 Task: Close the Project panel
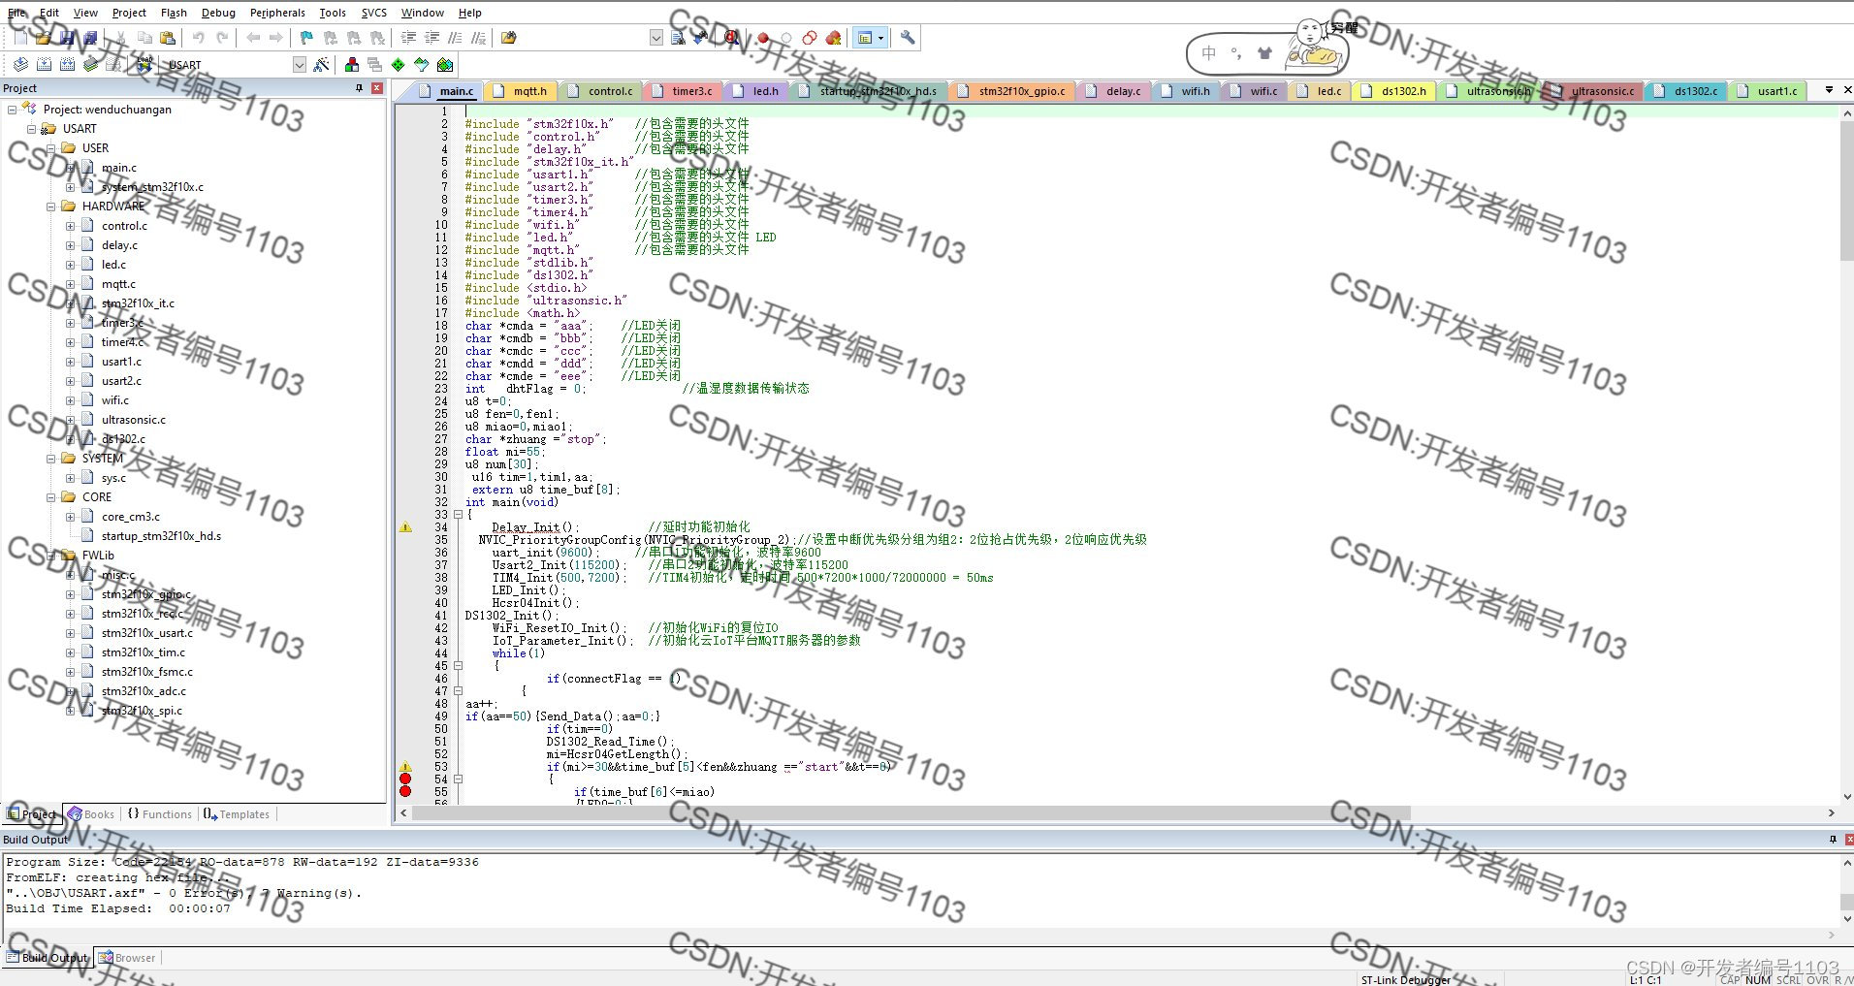(377, 88)
